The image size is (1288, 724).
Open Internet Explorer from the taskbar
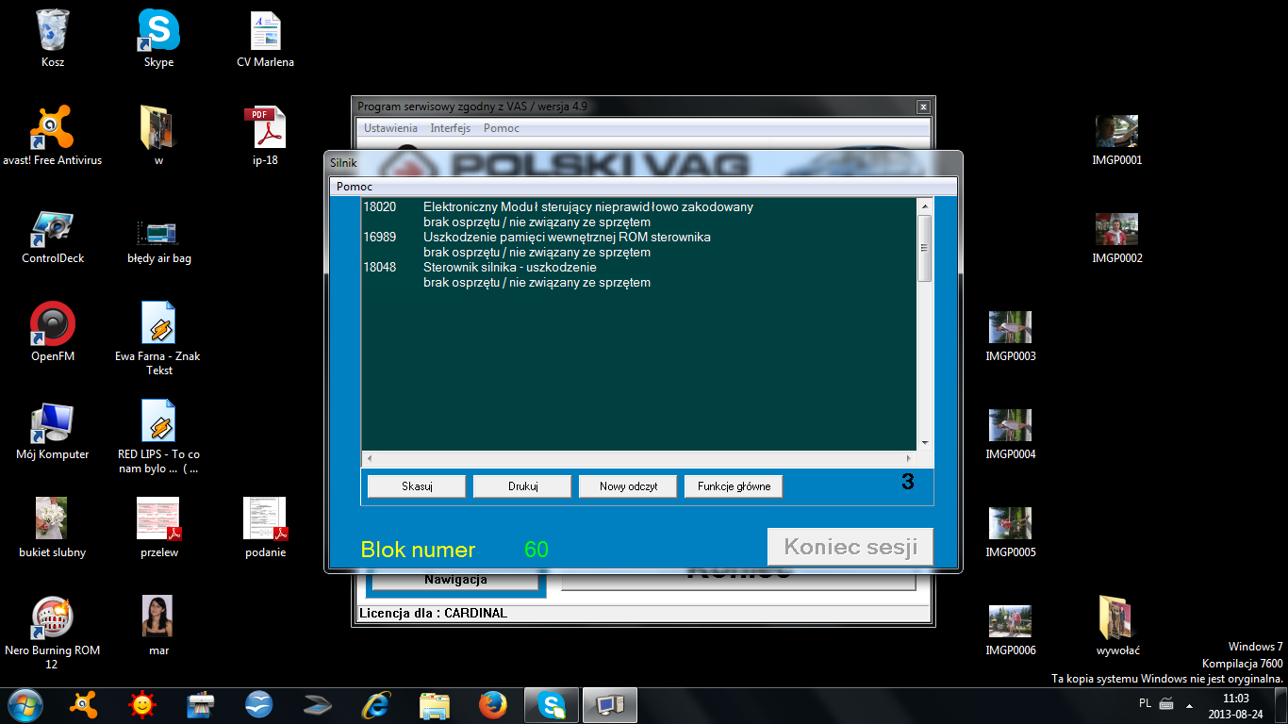tap(376, 704)
